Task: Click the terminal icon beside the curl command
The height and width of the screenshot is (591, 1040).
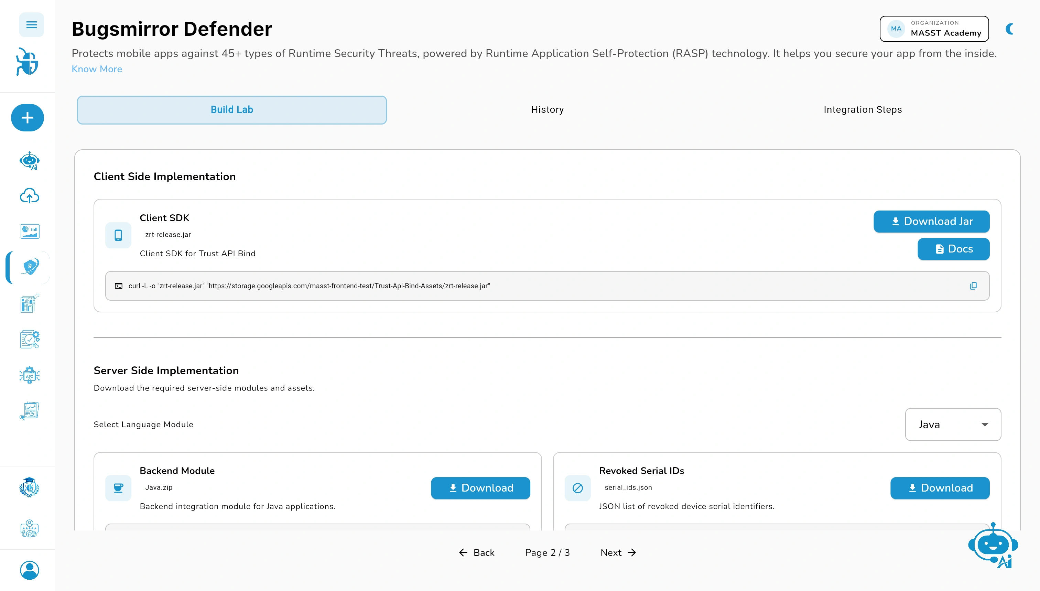Action: [119, 286]
